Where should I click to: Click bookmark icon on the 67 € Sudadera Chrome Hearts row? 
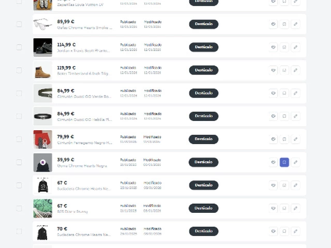284,185
